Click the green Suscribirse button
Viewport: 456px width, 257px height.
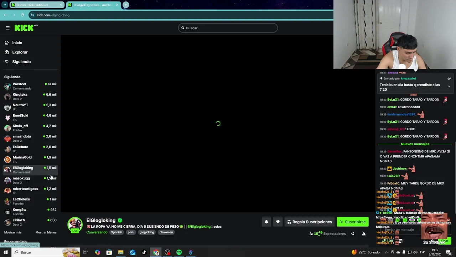click(x=353, y=222)
